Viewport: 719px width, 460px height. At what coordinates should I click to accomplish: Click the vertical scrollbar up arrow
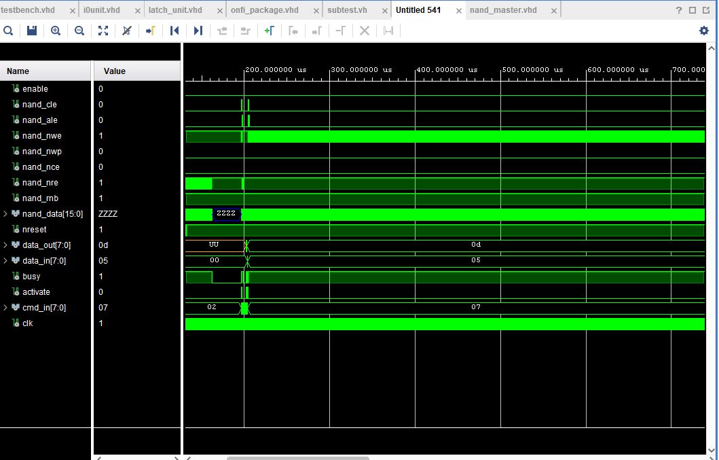(712, 48)
